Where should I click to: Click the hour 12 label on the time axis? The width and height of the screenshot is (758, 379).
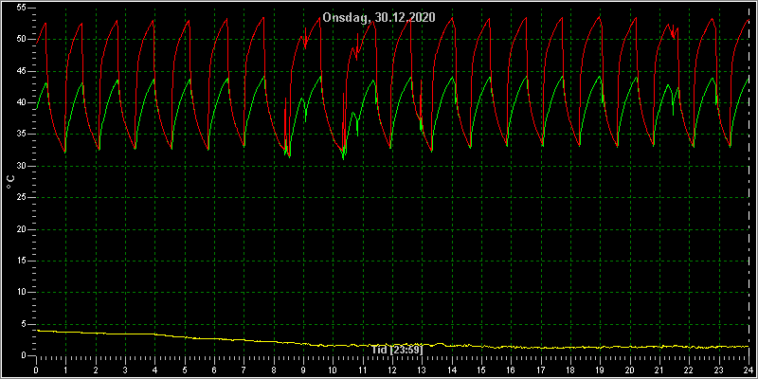pos(391,370)
